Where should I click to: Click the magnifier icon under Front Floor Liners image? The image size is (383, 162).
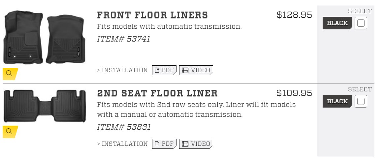pos(10,74)
